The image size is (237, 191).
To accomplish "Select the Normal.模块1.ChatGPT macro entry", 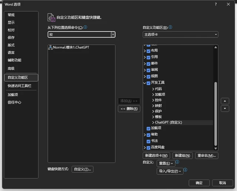I will (81, 47).
